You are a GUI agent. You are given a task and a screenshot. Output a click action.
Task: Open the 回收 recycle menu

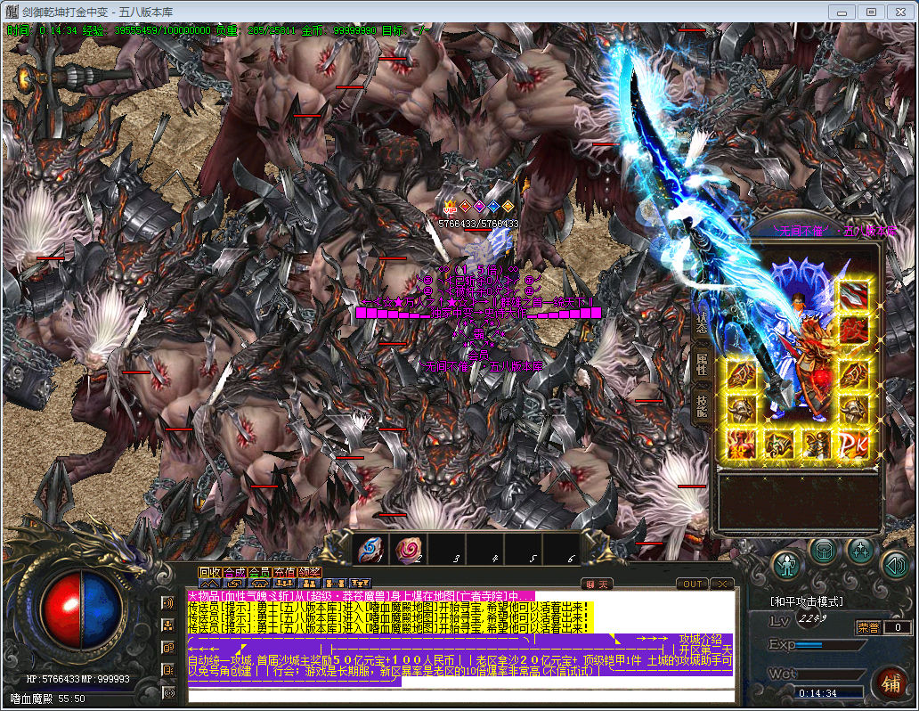210,573
